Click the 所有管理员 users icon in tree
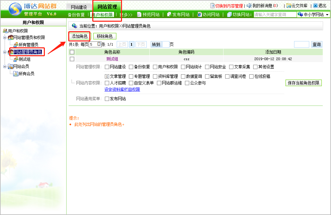This screenshot has height=215, width=331. (x=15, y=45)
